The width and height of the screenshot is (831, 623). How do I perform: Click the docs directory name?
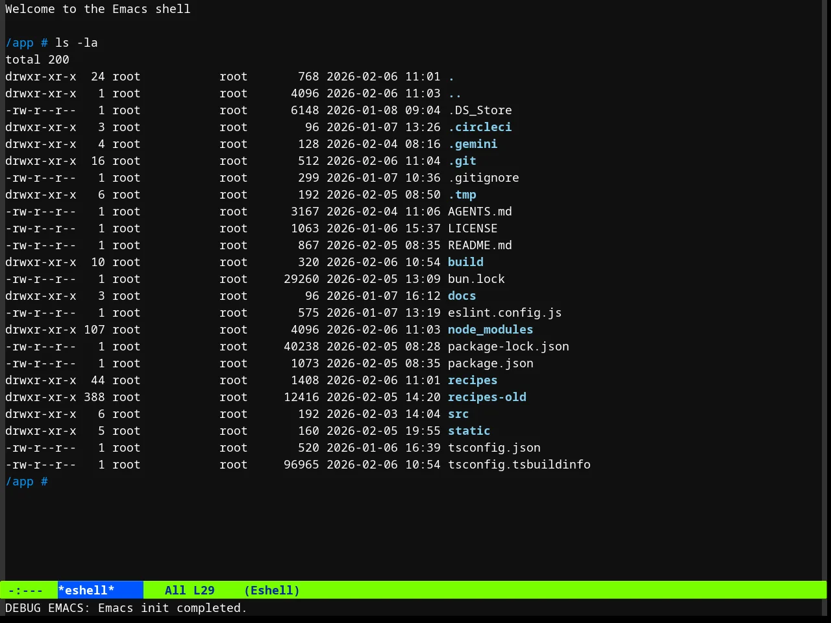pos(462,295)
